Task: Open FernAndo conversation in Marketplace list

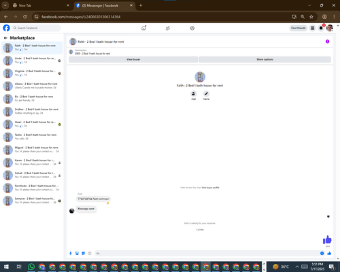Action: (32, 188)
